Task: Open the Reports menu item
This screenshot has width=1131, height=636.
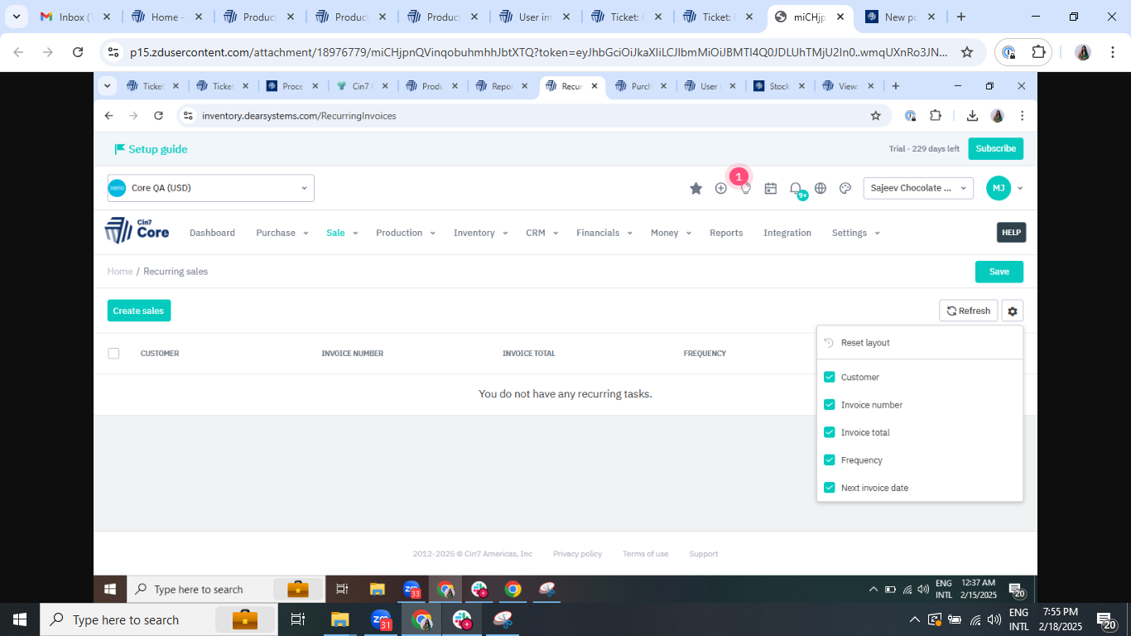Action: pos(725,233)
